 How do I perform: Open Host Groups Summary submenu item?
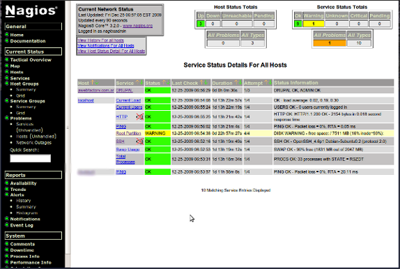click(26, 90)
